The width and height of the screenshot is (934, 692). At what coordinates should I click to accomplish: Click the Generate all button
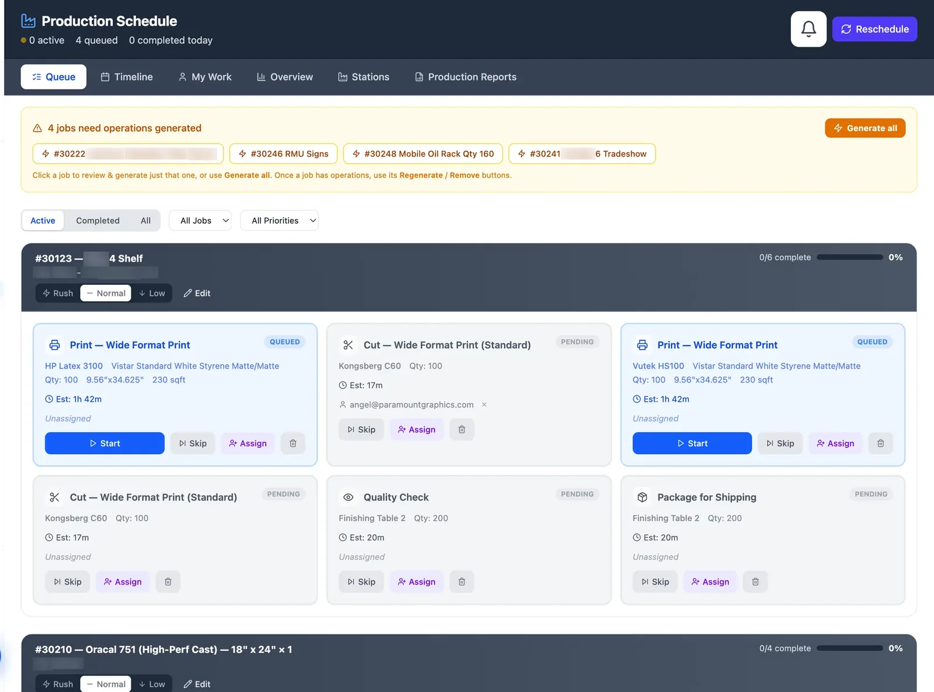865,128
